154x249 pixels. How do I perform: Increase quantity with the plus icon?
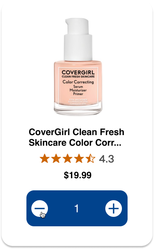[x=114, y=209]
